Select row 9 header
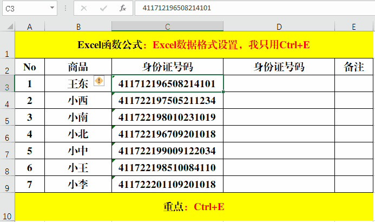375x222 pixels. (x=7, y=184)
